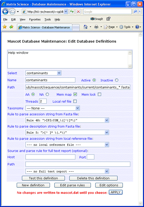144x207 pixels.
Task: Click the APPLY button
Action: tap(115, 192)
